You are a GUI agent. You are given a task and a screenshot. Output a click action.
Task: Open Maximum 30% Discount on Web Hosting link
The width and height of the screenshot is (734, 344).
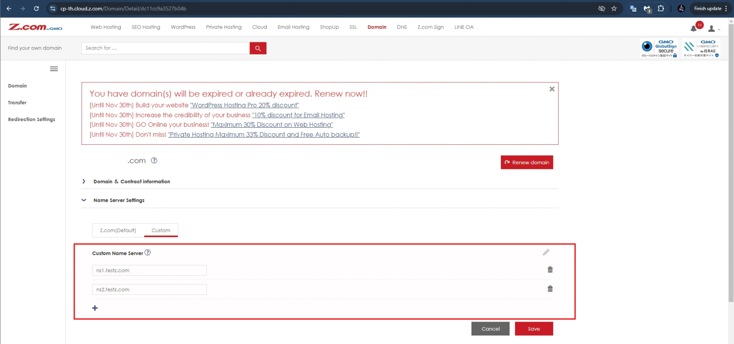coord(272,125)
